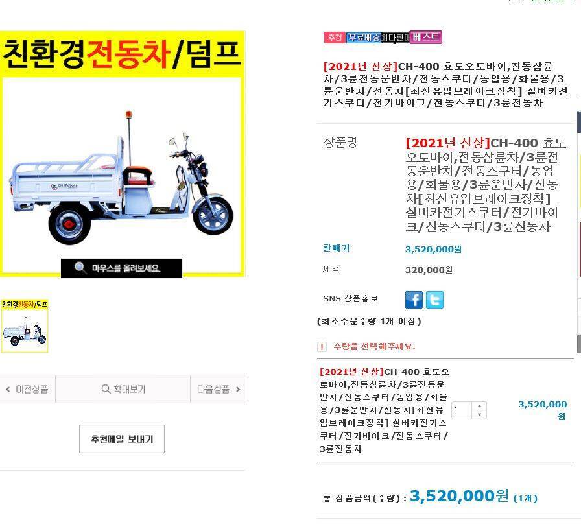
Task: Click the magnifier icon on product image
Action: [x=80, y=267]
